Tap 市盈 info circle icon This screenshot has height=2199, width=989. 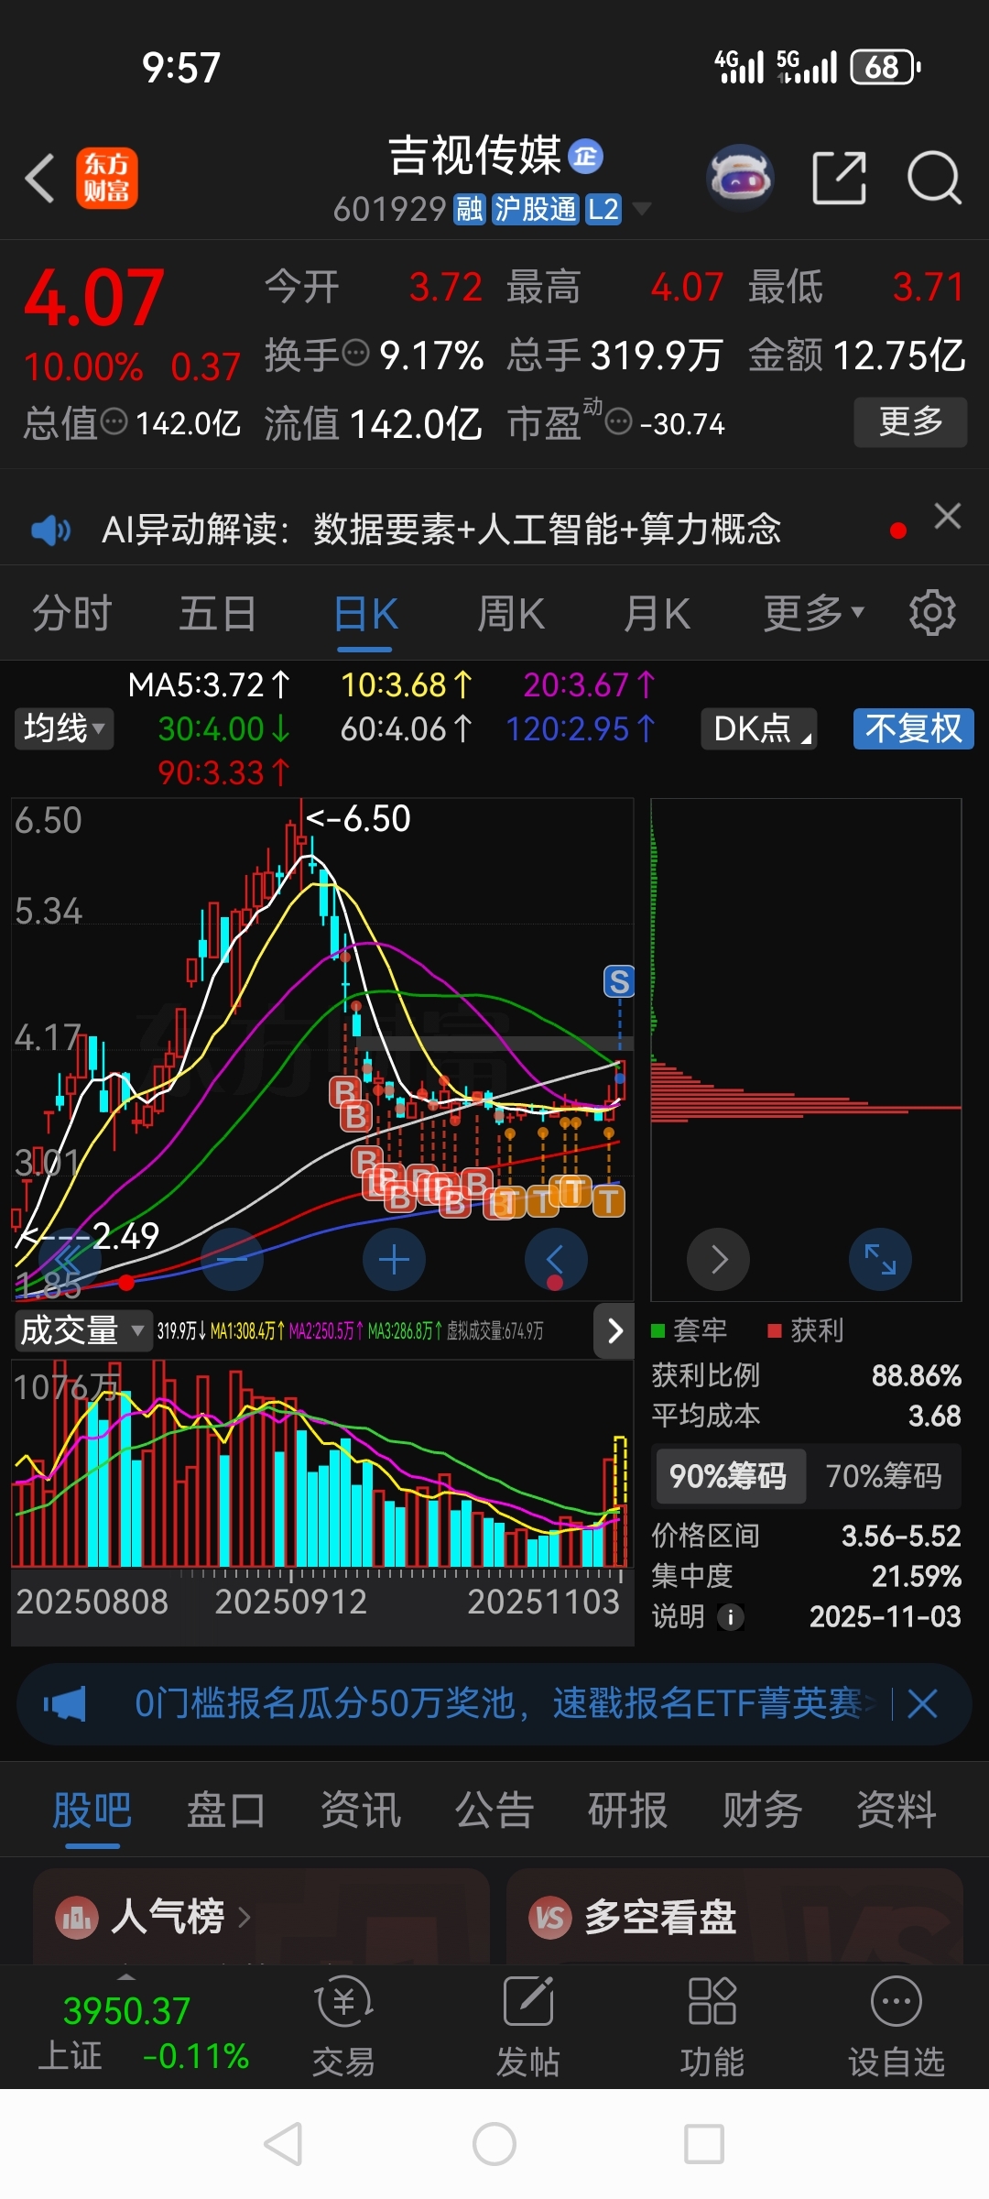pos(619,422)
